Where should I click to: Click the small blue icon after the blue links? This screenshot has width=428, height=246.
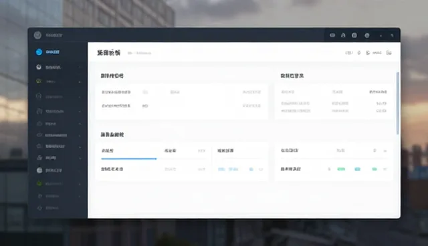click(x=251, y=169)
